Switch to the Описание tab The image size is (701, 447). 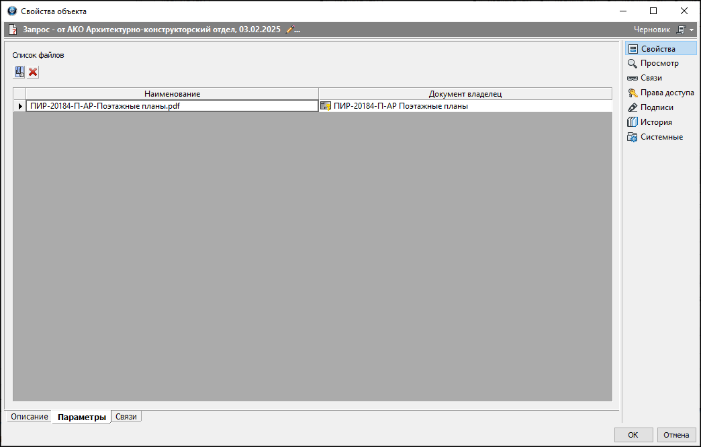[x=30, y=417]
